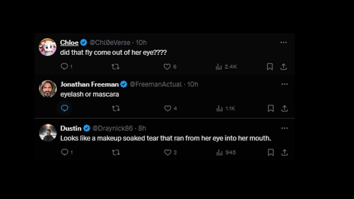
Task: Repost Chloe's fly tweet
Action: coord(115,67)
